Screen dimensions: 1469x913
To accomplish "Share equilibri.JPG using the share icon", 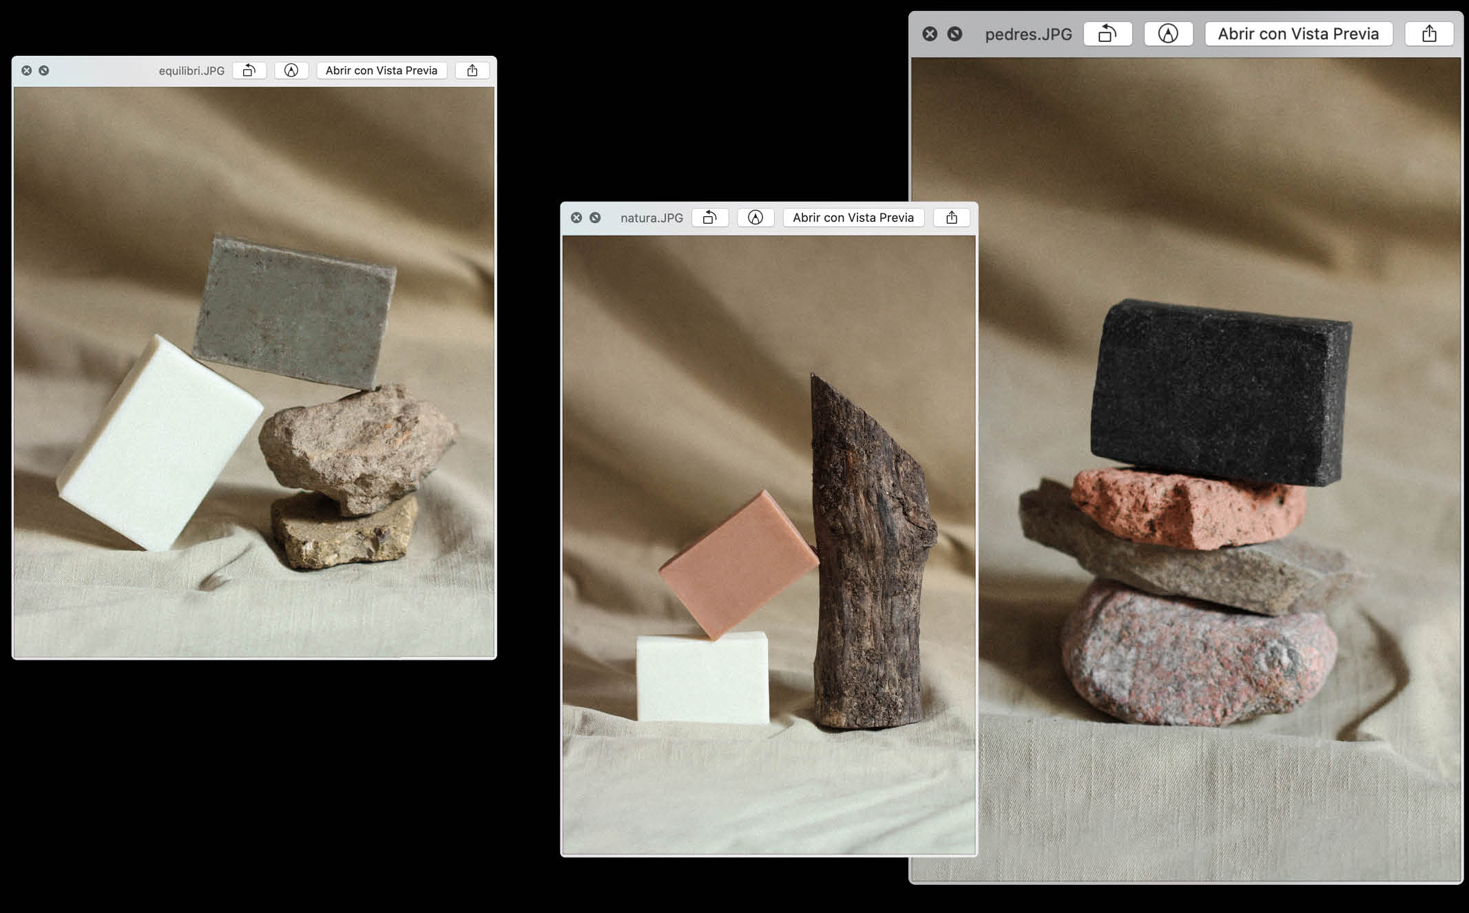I will click(x=472, y=70).
